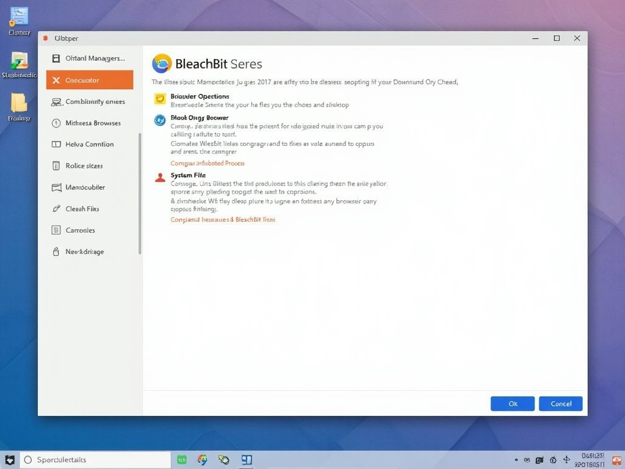This screenshot has width=625, height=469.
Task: Click the Mitheesa Browses circle icon
Action: click(56, 123)
